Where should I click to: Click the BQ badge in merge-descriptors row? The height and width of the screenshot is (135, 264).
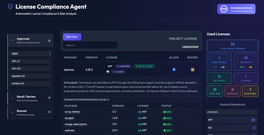tap(140, 124)
